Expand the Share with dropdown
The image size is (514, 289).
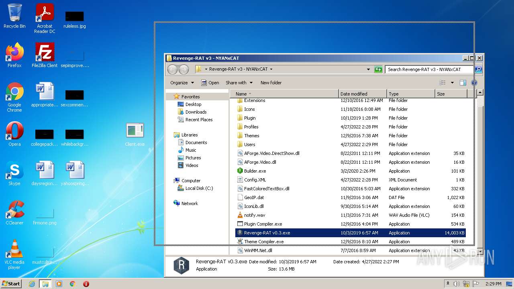(239, 83)
